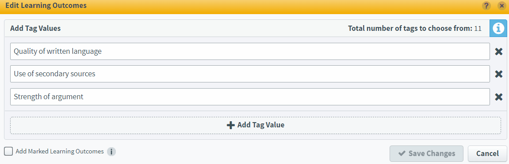Click the checkmark icon on Save Changes
This screenshot has height=164, width=509.
(x=402, y=153)
